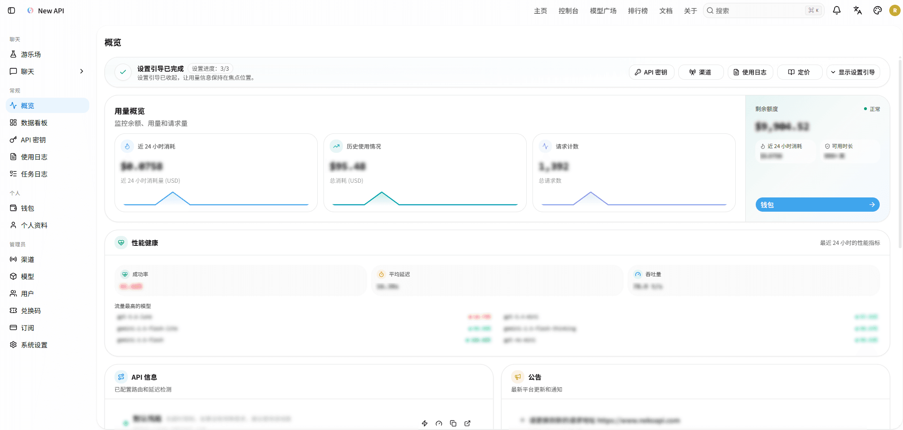Screen dimensions: 903x430
Task: Open 渠道 in the sidebar
Action: 48,259
